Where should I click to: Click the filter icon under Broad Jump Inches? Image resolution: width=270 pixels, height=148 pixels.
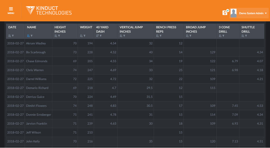tap(190, 36)
